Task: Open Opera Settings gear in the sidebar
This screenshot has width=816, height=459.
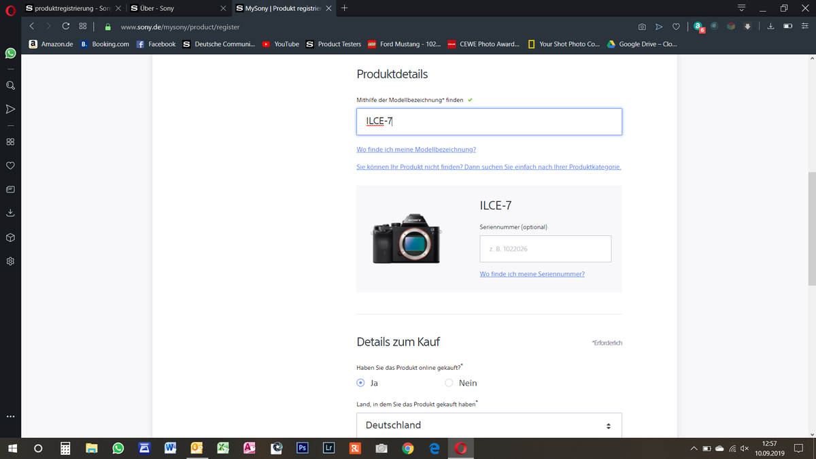Action: coord(10,261)
